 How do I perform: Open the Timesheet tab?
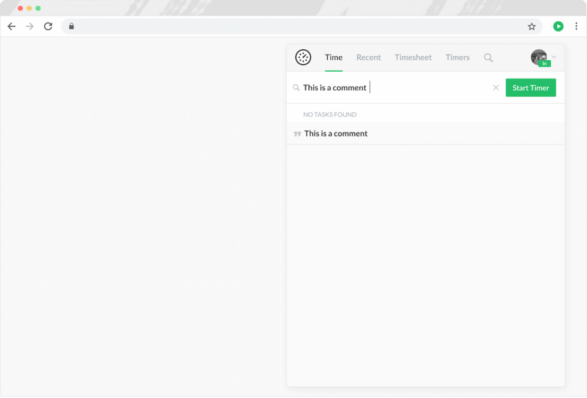click(x=413, y=57)
